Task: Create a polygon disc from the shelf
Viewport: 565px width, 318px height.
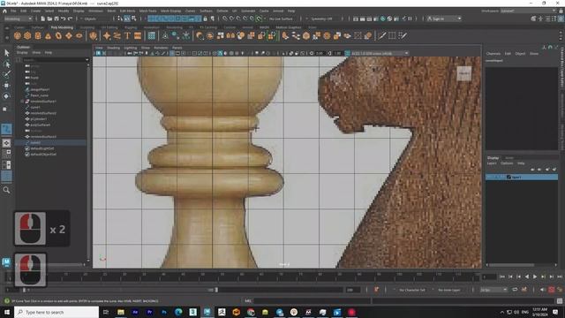Action: click(79, 35)
